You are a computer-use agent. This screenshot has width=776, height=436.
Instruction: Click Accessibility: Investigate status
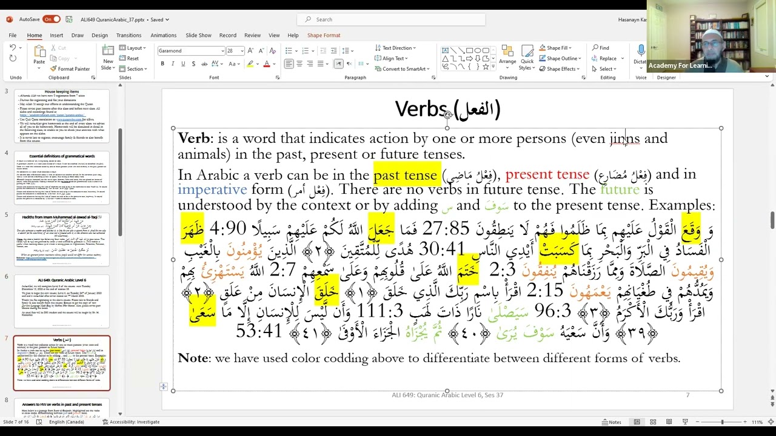[x=131, y=422]
